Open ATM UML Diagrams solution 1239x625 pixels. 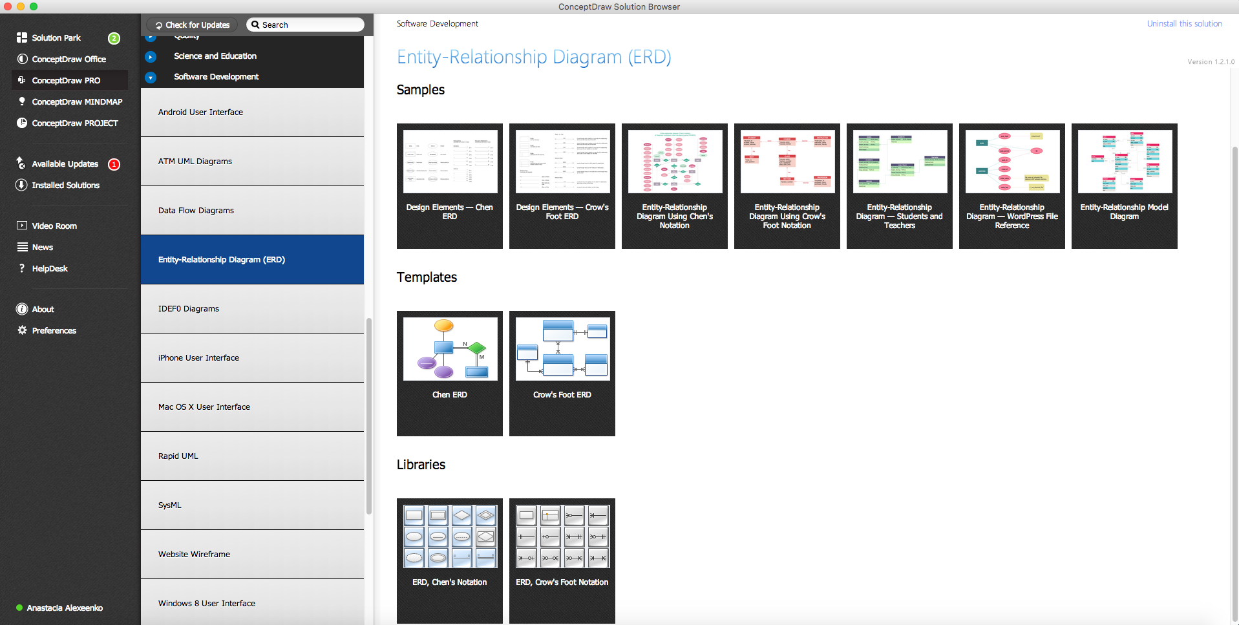coord(252,162)
